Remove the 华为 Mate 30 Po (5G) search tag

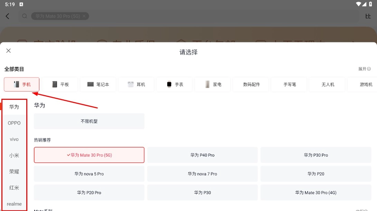pyautogui.click(x=84, y=16)
